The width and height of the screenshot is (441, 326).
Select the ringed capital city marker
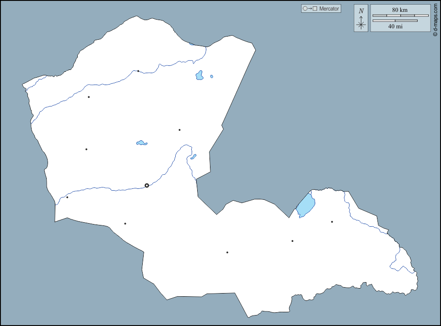(147, 186)
